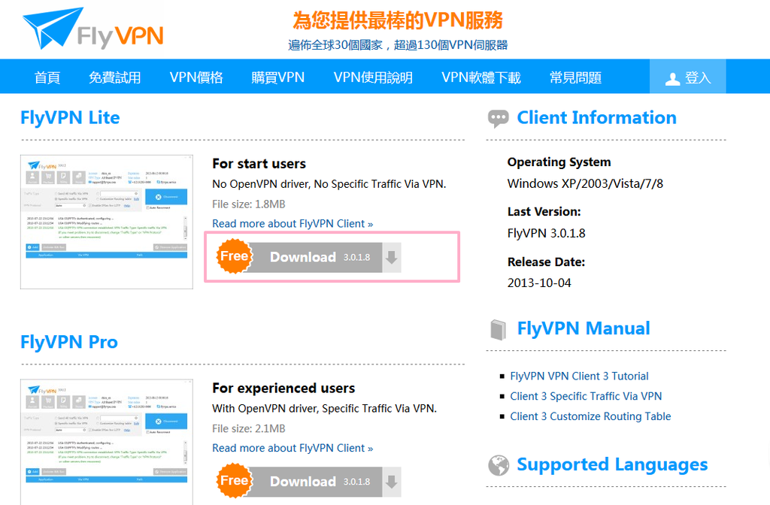
Task: View the FlyVPN Pro client screenshot thumbnail
Action: pos(107,442)
